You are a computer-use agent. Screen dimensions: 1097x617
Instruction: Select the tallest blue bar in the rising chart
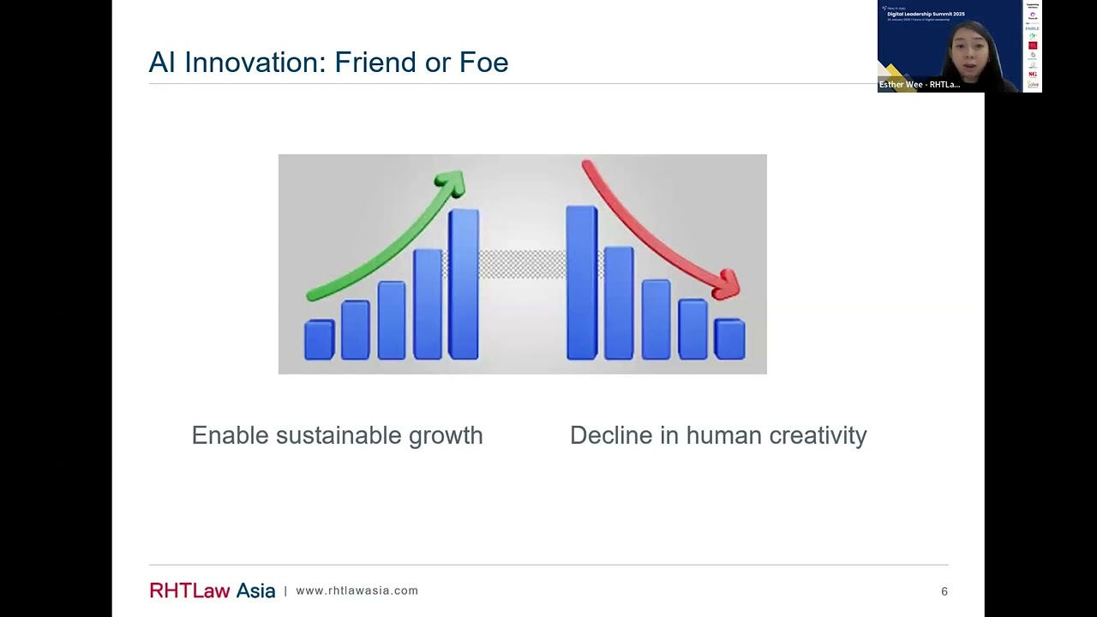click(464, 285)
